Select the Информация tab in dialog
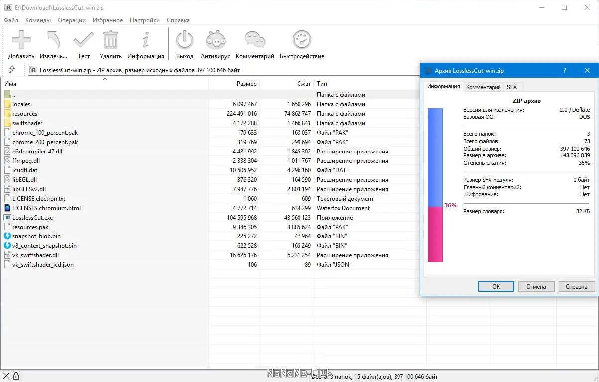The width and height of the screenshot is (599, 382). pyautogui.click(x=444, y=86)
